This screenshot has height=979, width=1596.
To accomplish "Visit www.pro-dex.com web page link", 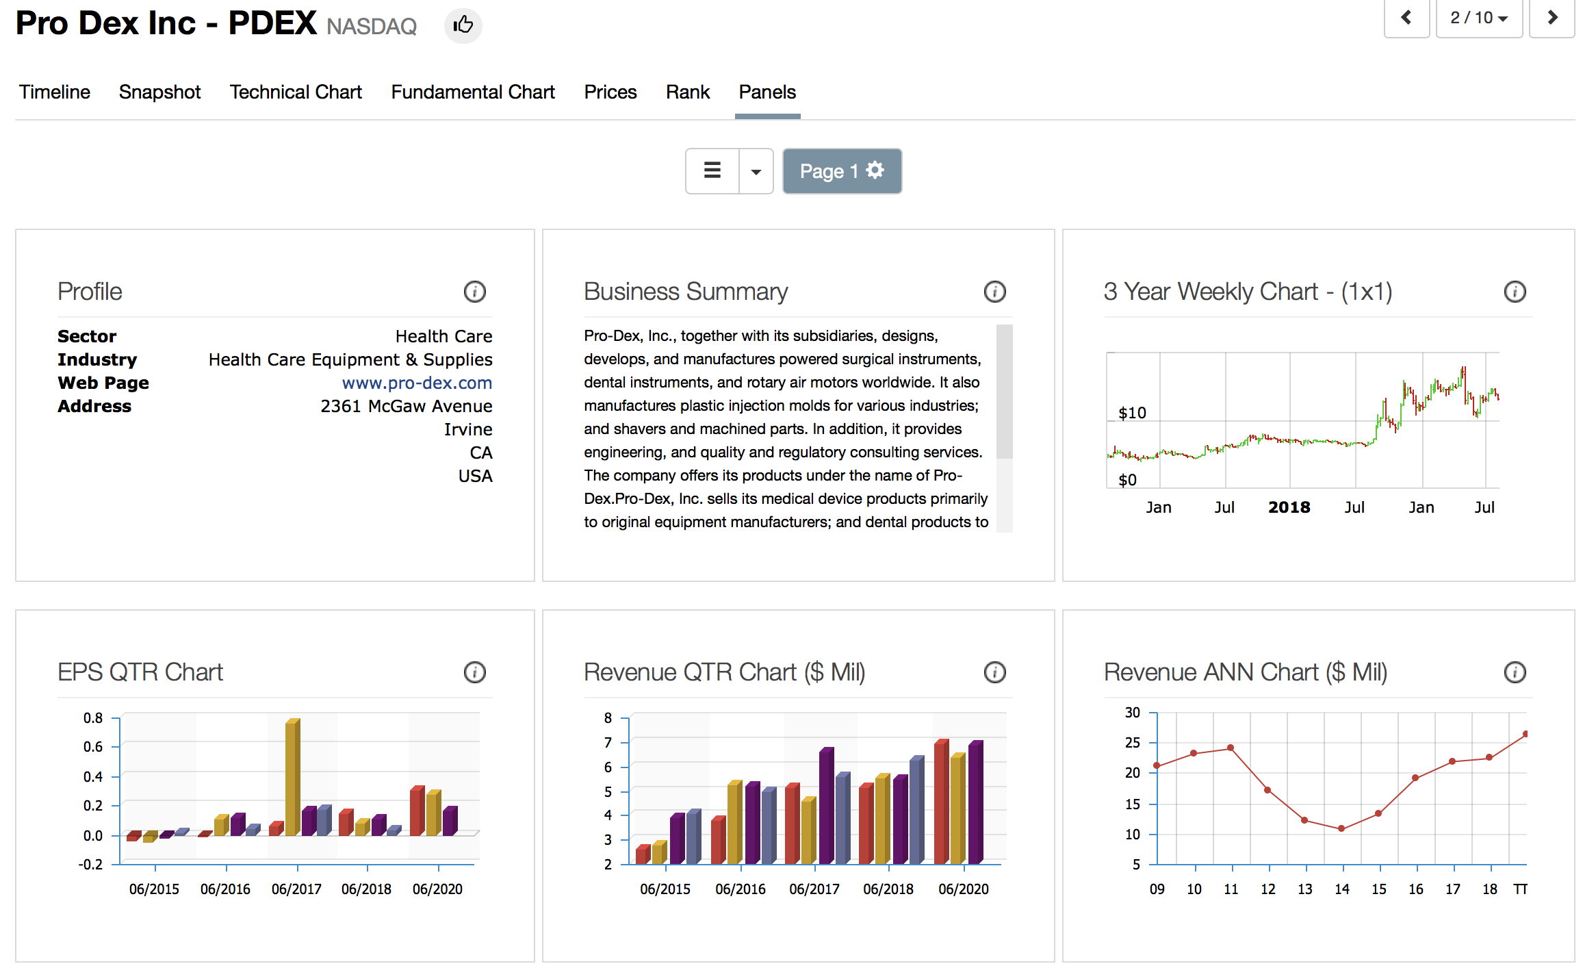I will point(417,383).
